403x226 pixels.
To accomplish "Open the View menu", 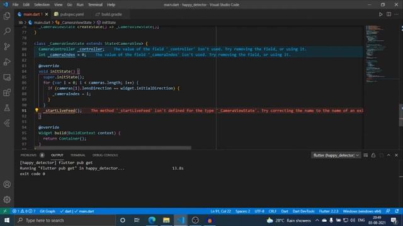I will [59, 4].
